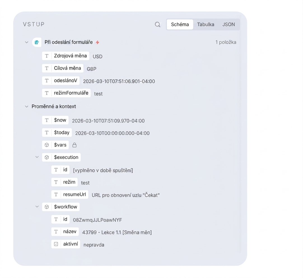Screen dimensions: 303x278
Task: Click the cube icon of $execution
Action: pyautogui.click(x=47, y=157)
